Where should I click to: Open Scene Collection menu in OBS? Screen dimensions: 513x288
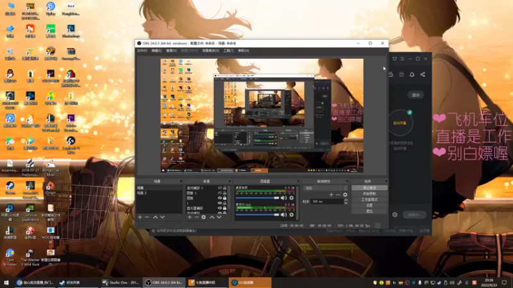point(210,51)
